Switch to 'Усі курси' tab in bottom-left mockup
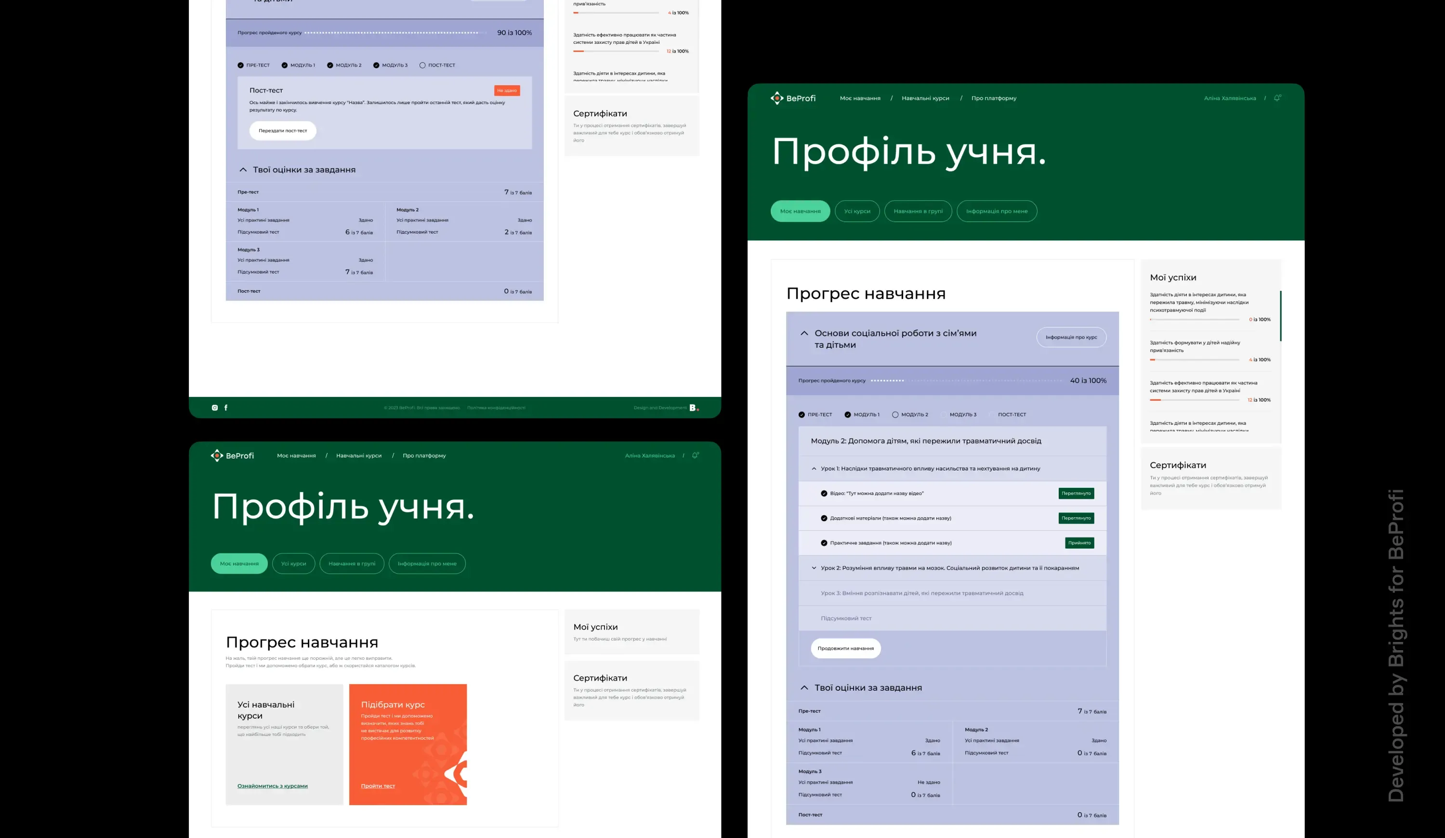This screenshot has width=1445, height=838. [x=293, y=563]
